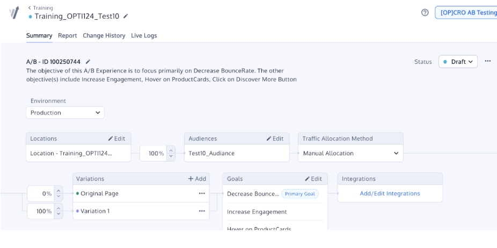
Task: Open the Draft status dropdown
Action: (458, 62)
